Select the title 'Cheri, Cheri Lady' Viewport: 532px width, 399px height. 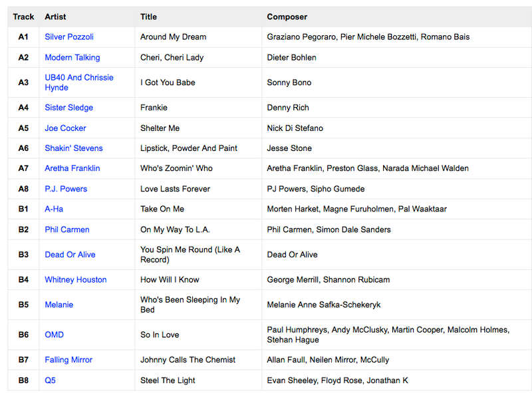pos(172,57)
